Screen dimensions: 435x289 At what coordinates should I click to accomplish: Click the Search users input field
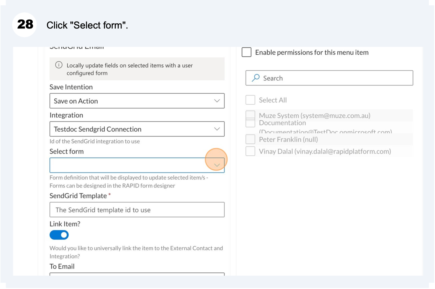click(x=329, y=78)
